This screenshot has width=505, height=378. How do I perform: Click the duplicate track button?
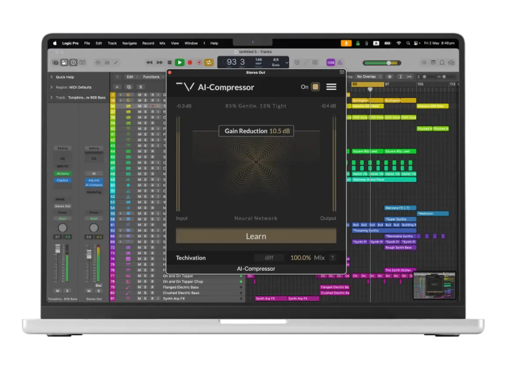129,87
